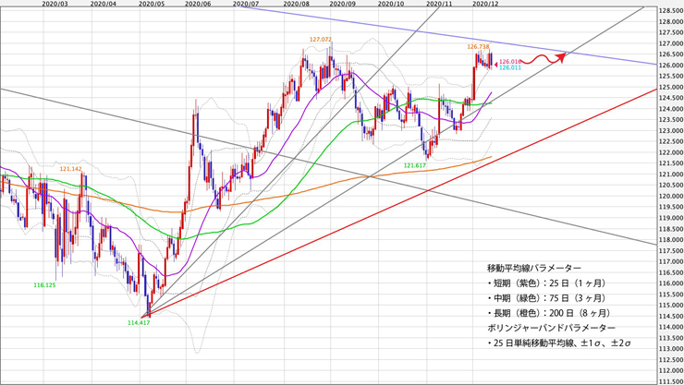The width and height of the screenshot is (684, 385).
Task: Click the ボリンジャーバンドパラメーター legend heading
Action: tap(552, 328)
